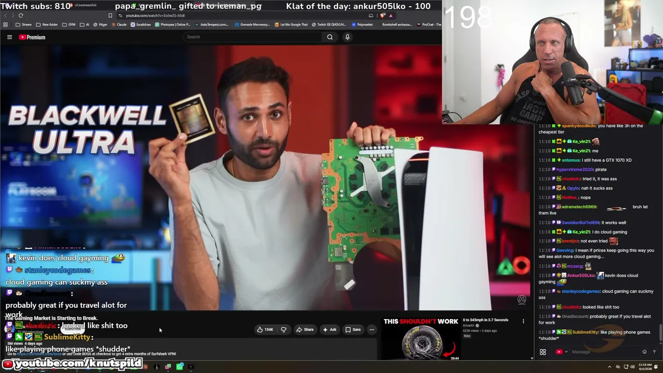Click antomus' username in chat panel
663x373 pixels.
tap(571, 160)
